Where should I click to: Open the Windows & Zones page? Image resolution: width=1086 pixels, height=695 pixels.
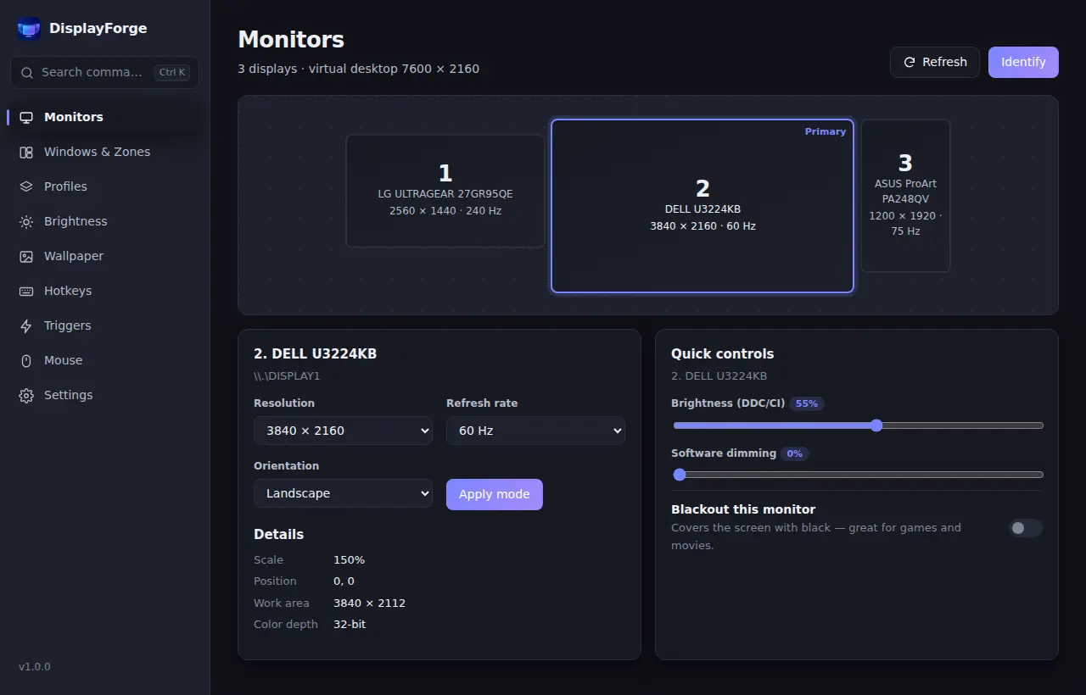104,152
